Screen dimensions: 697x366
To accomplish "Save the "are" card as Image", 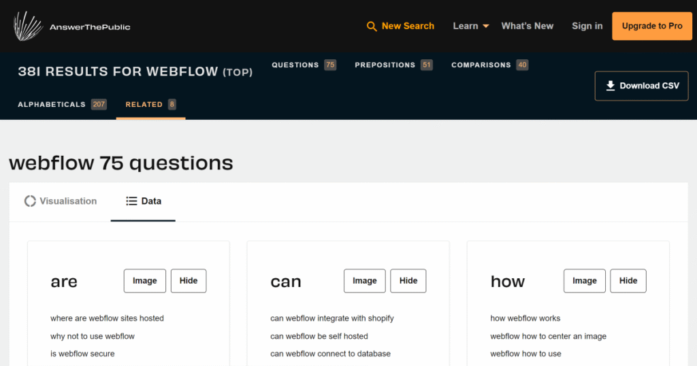I will [144, 281].
